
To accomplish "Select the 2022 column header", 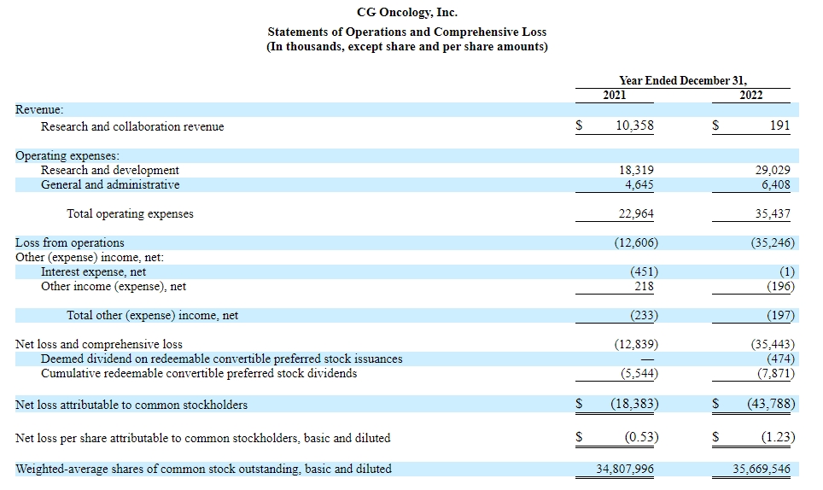I will point(750,95).
